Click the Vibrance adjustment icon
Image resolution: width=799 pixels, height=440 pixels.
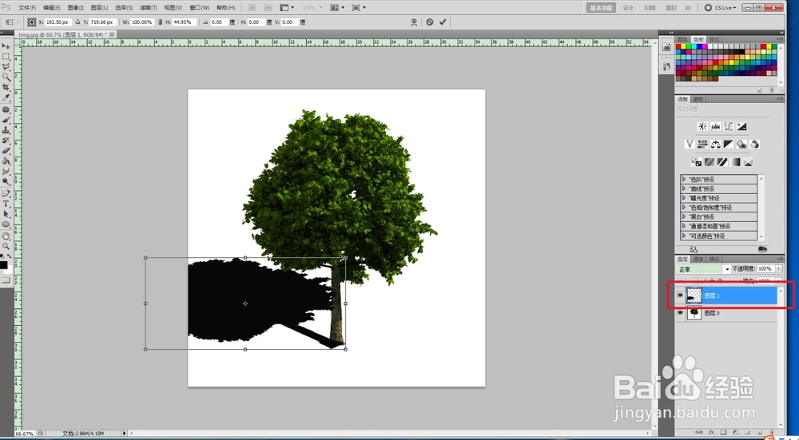coord(690,145)
